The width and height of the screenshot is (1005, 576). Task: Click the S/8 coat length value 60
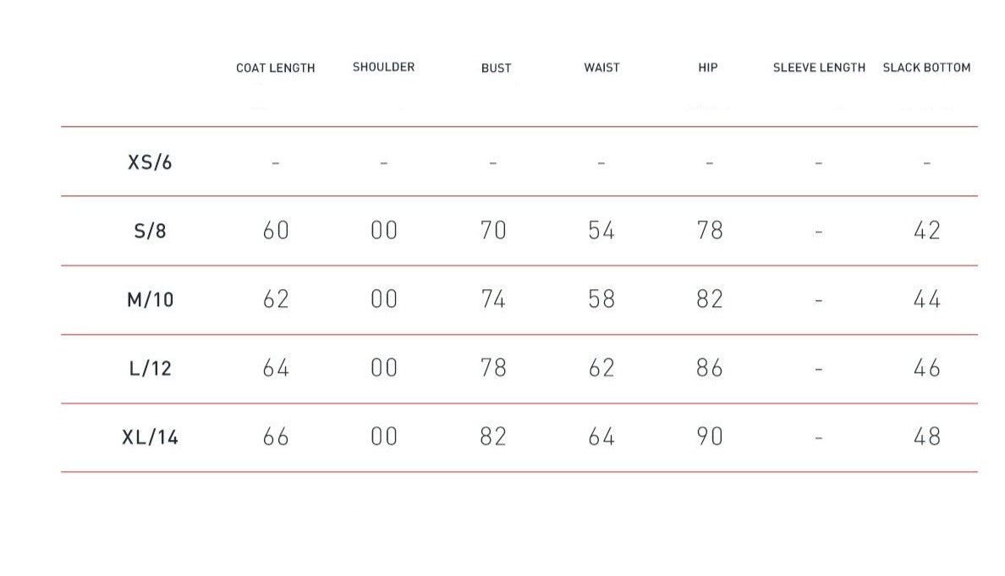(276, 231)
